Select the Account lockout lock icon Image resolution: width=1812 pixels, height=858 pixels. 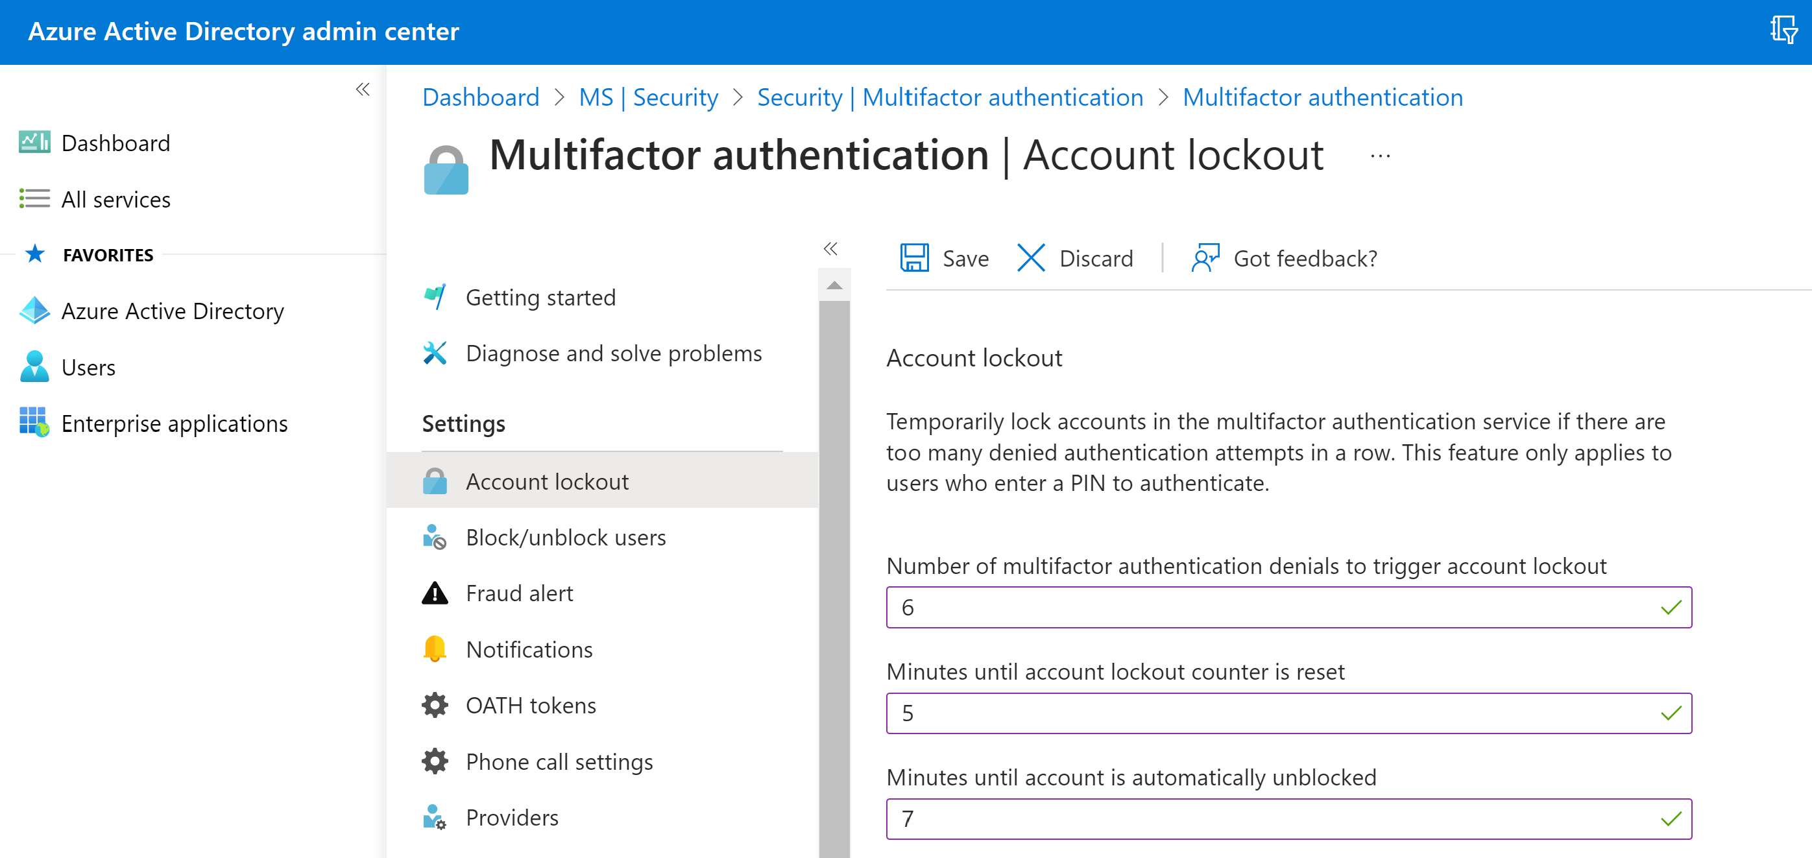click(435, 482)
